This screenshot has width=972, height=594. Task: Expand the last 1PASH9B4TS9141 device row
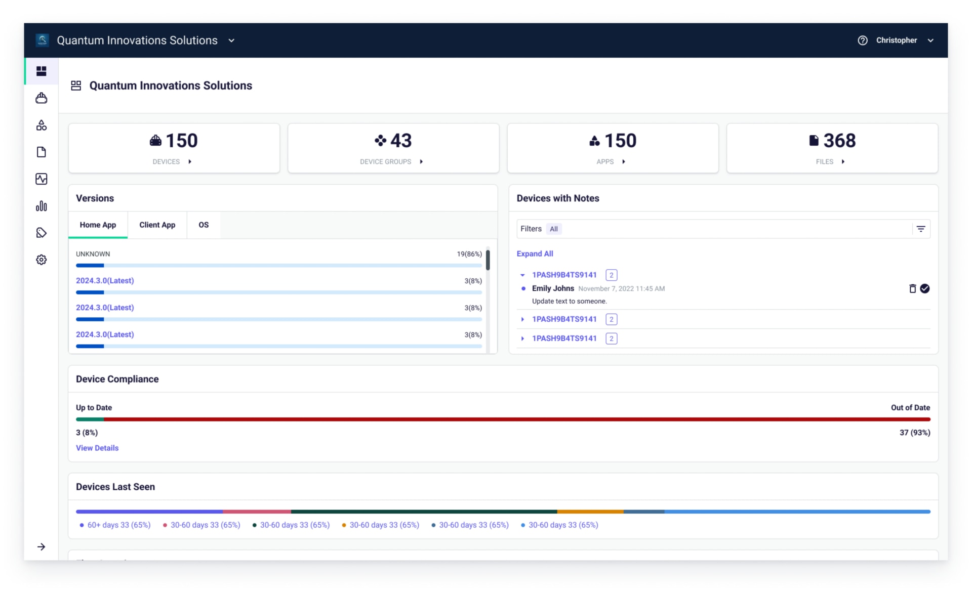[x=522, y=338]
